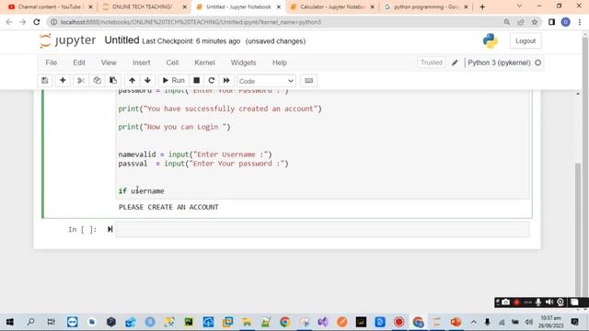Open the Cell menu
This screenshot has height=331, width=589.
pyautogui.click(x=172, y=63)
